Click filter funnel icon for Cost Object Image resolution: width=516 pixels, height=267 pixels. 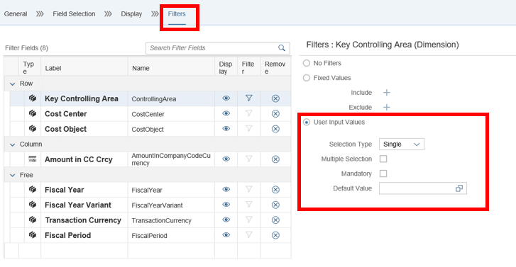(249, 128)
